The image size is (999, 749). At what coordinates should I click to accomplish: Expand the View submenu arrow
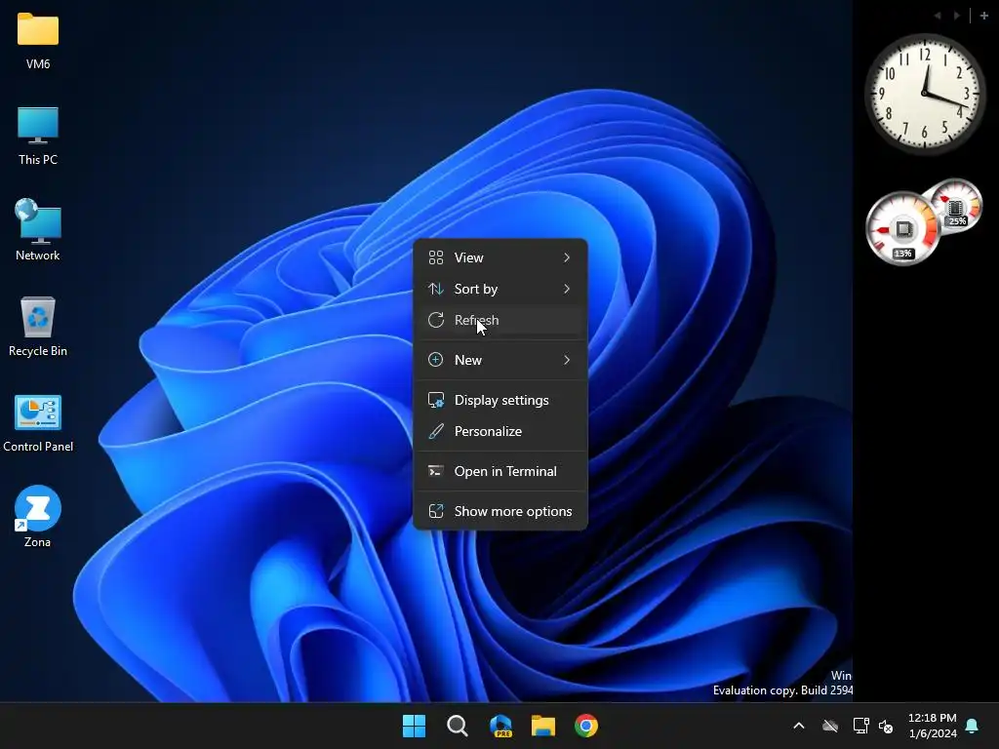point(567,257)
